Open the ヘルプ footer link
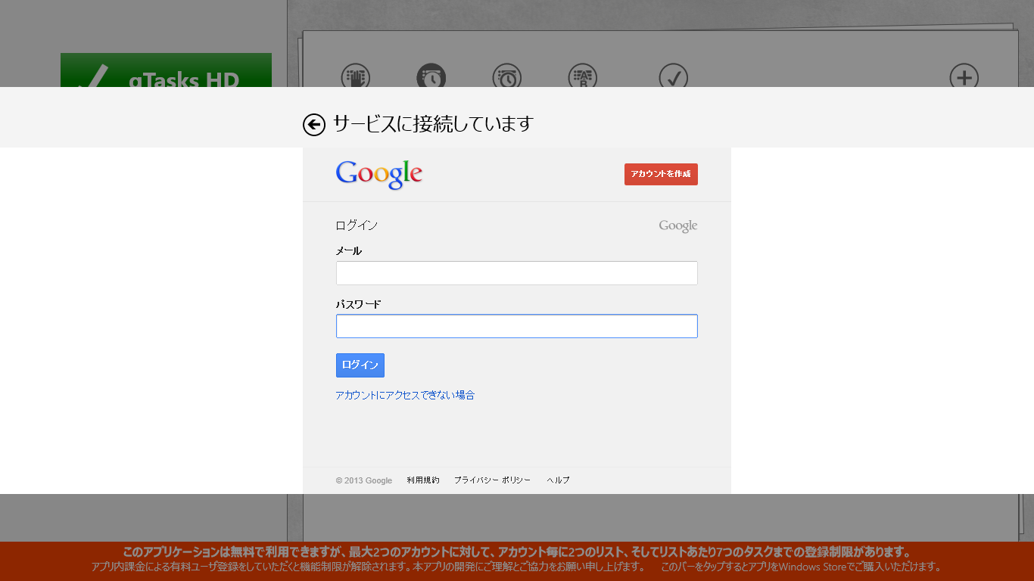The width and height of the screenshot is (1034, 581). tap(558, 480)
